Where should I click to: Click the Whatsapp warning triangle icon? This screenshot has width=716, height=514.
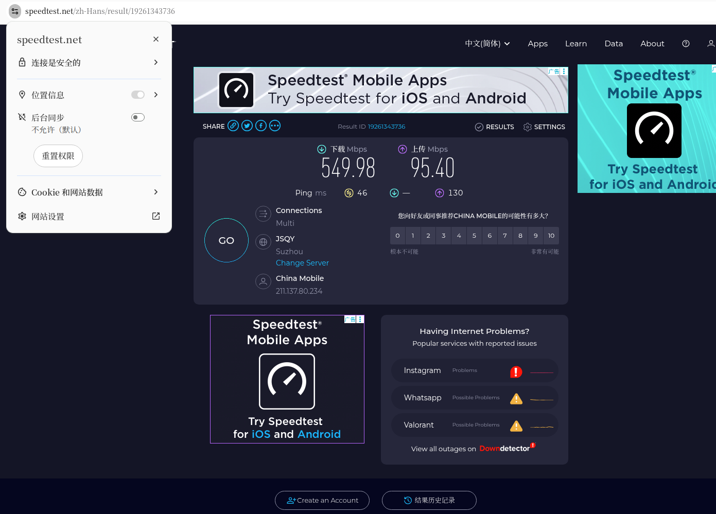point(516,399)
